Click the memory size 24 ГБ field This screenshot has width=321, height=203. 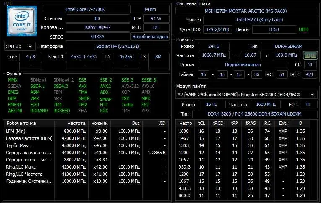[214, 46]
